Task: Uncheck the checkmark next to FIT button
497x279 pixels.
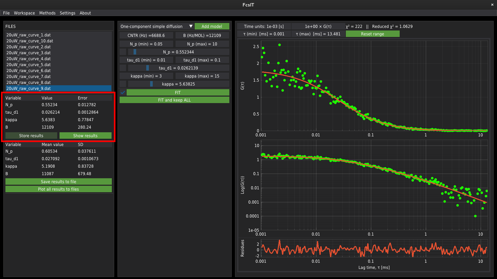Action: [x=123, y=92]
